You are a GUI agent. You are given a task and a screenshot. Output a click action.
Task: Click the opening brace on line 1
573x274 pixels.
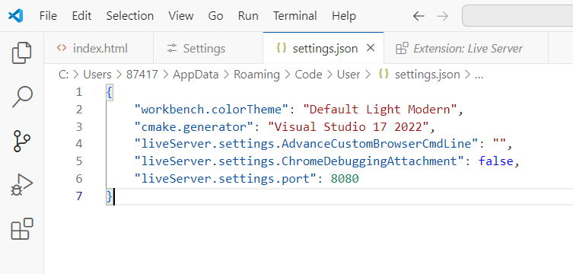click(x=110, y=92)
